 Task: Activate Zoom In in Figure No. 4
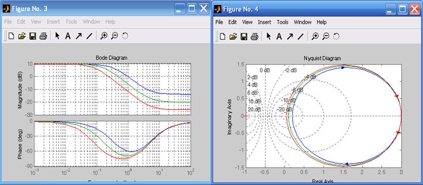[x=315, y=36]
